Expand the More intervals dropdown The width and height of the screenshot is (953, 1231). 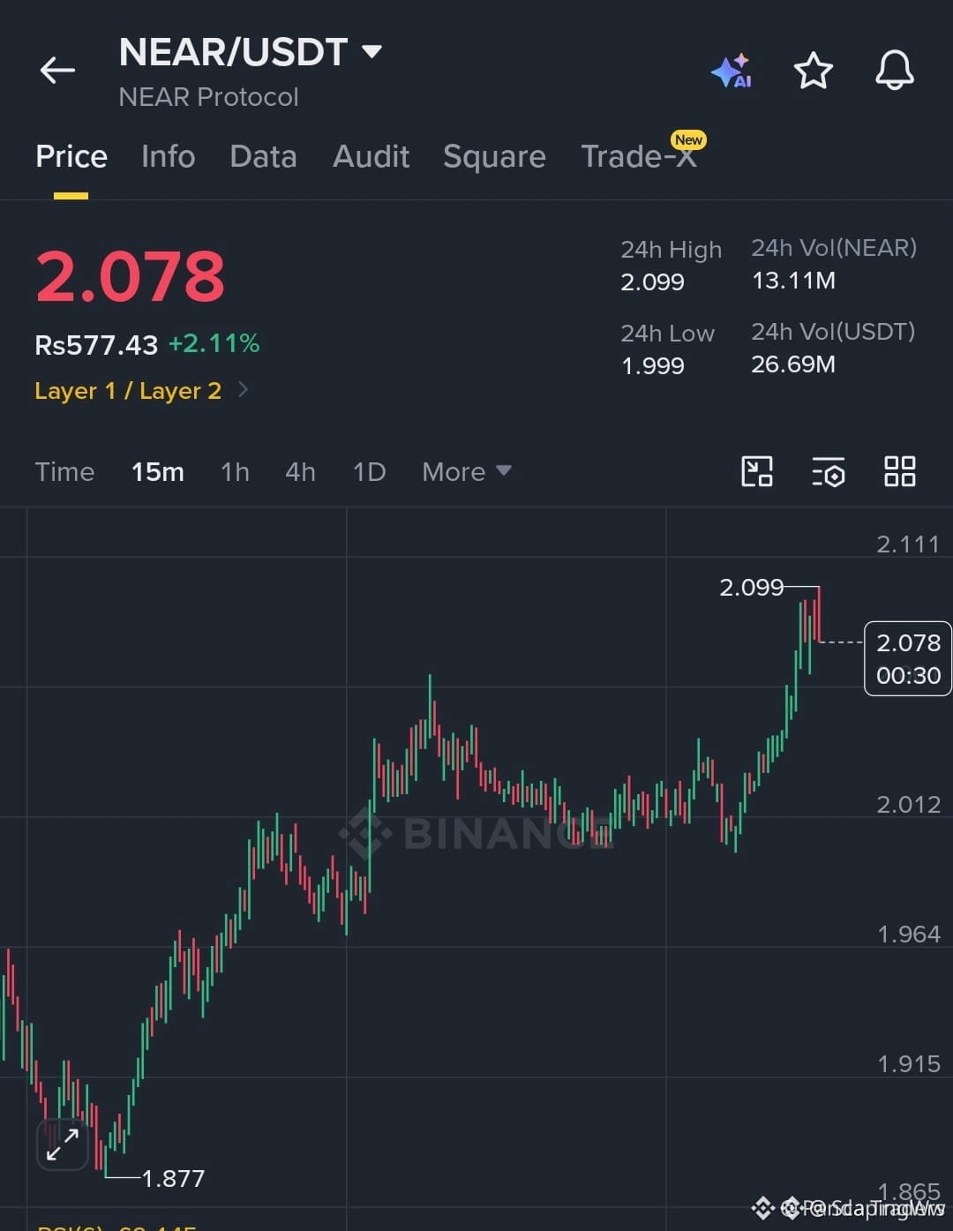point(466,471)
